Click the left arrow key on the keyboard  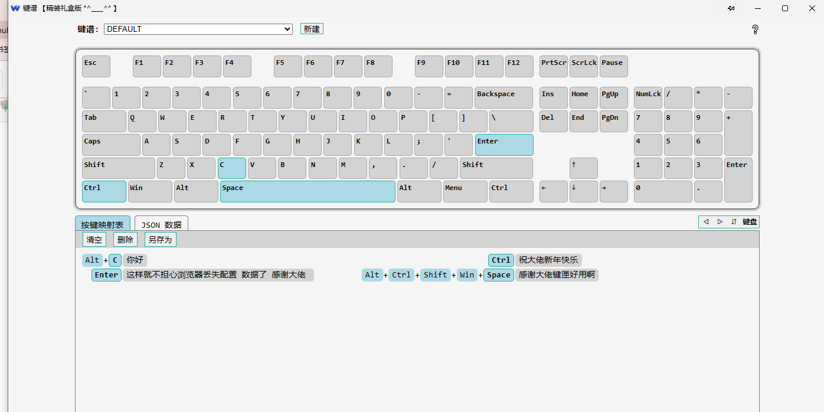(553, 191)
